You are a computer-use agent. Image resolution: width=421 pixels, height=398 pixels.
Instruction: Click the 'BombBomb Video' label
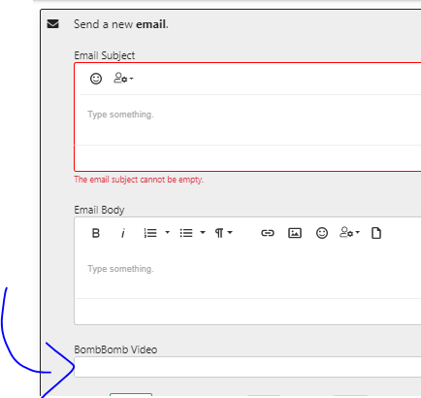pyautogui.click(x=115, y=349)
